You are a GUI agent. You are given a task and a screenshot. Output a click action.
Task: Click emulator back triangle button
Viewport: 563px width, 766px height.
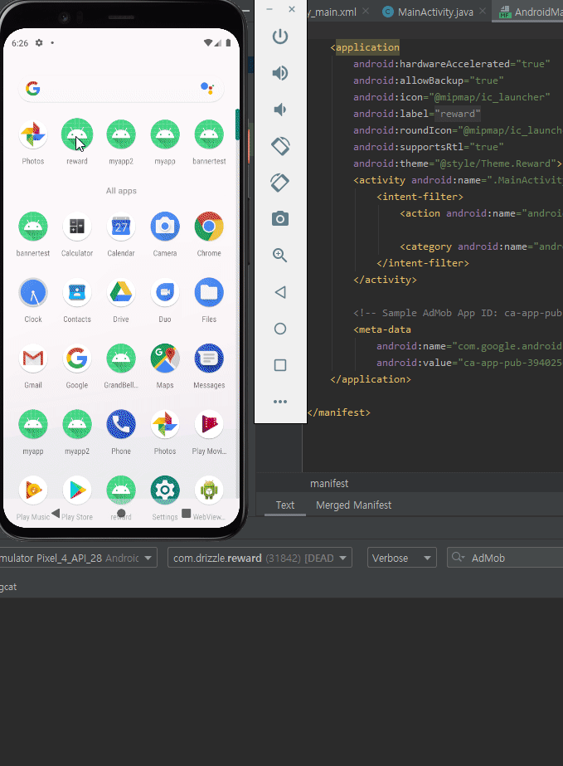click(x=280, y=292)
